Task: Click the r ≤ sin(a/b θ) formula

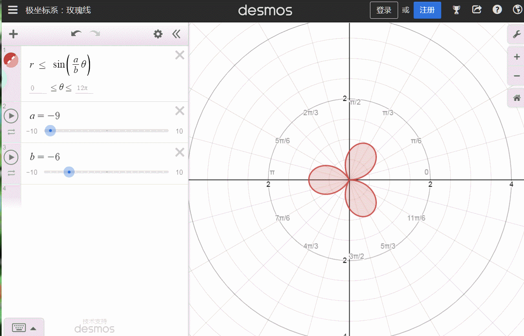Action: point(60,65)
